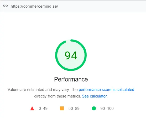The height and width of the screenshot is (118, 146).
Task: Click the red triangle legend icon
Action: [32, 108]
